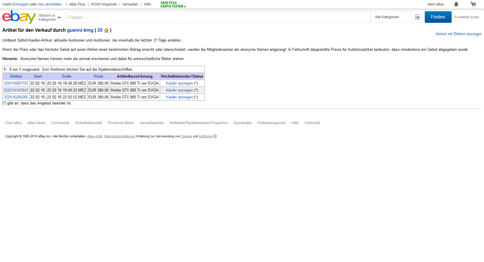Open Mein eBay menu
This screenshot has height=262, width=484.
click(x=436, y=4)
